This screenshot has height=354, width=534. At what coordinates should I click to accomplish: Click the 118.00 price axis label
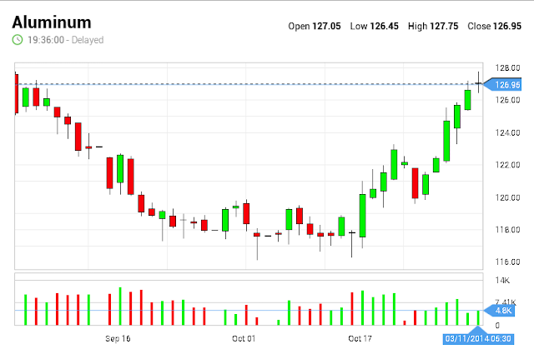(508, 230)
